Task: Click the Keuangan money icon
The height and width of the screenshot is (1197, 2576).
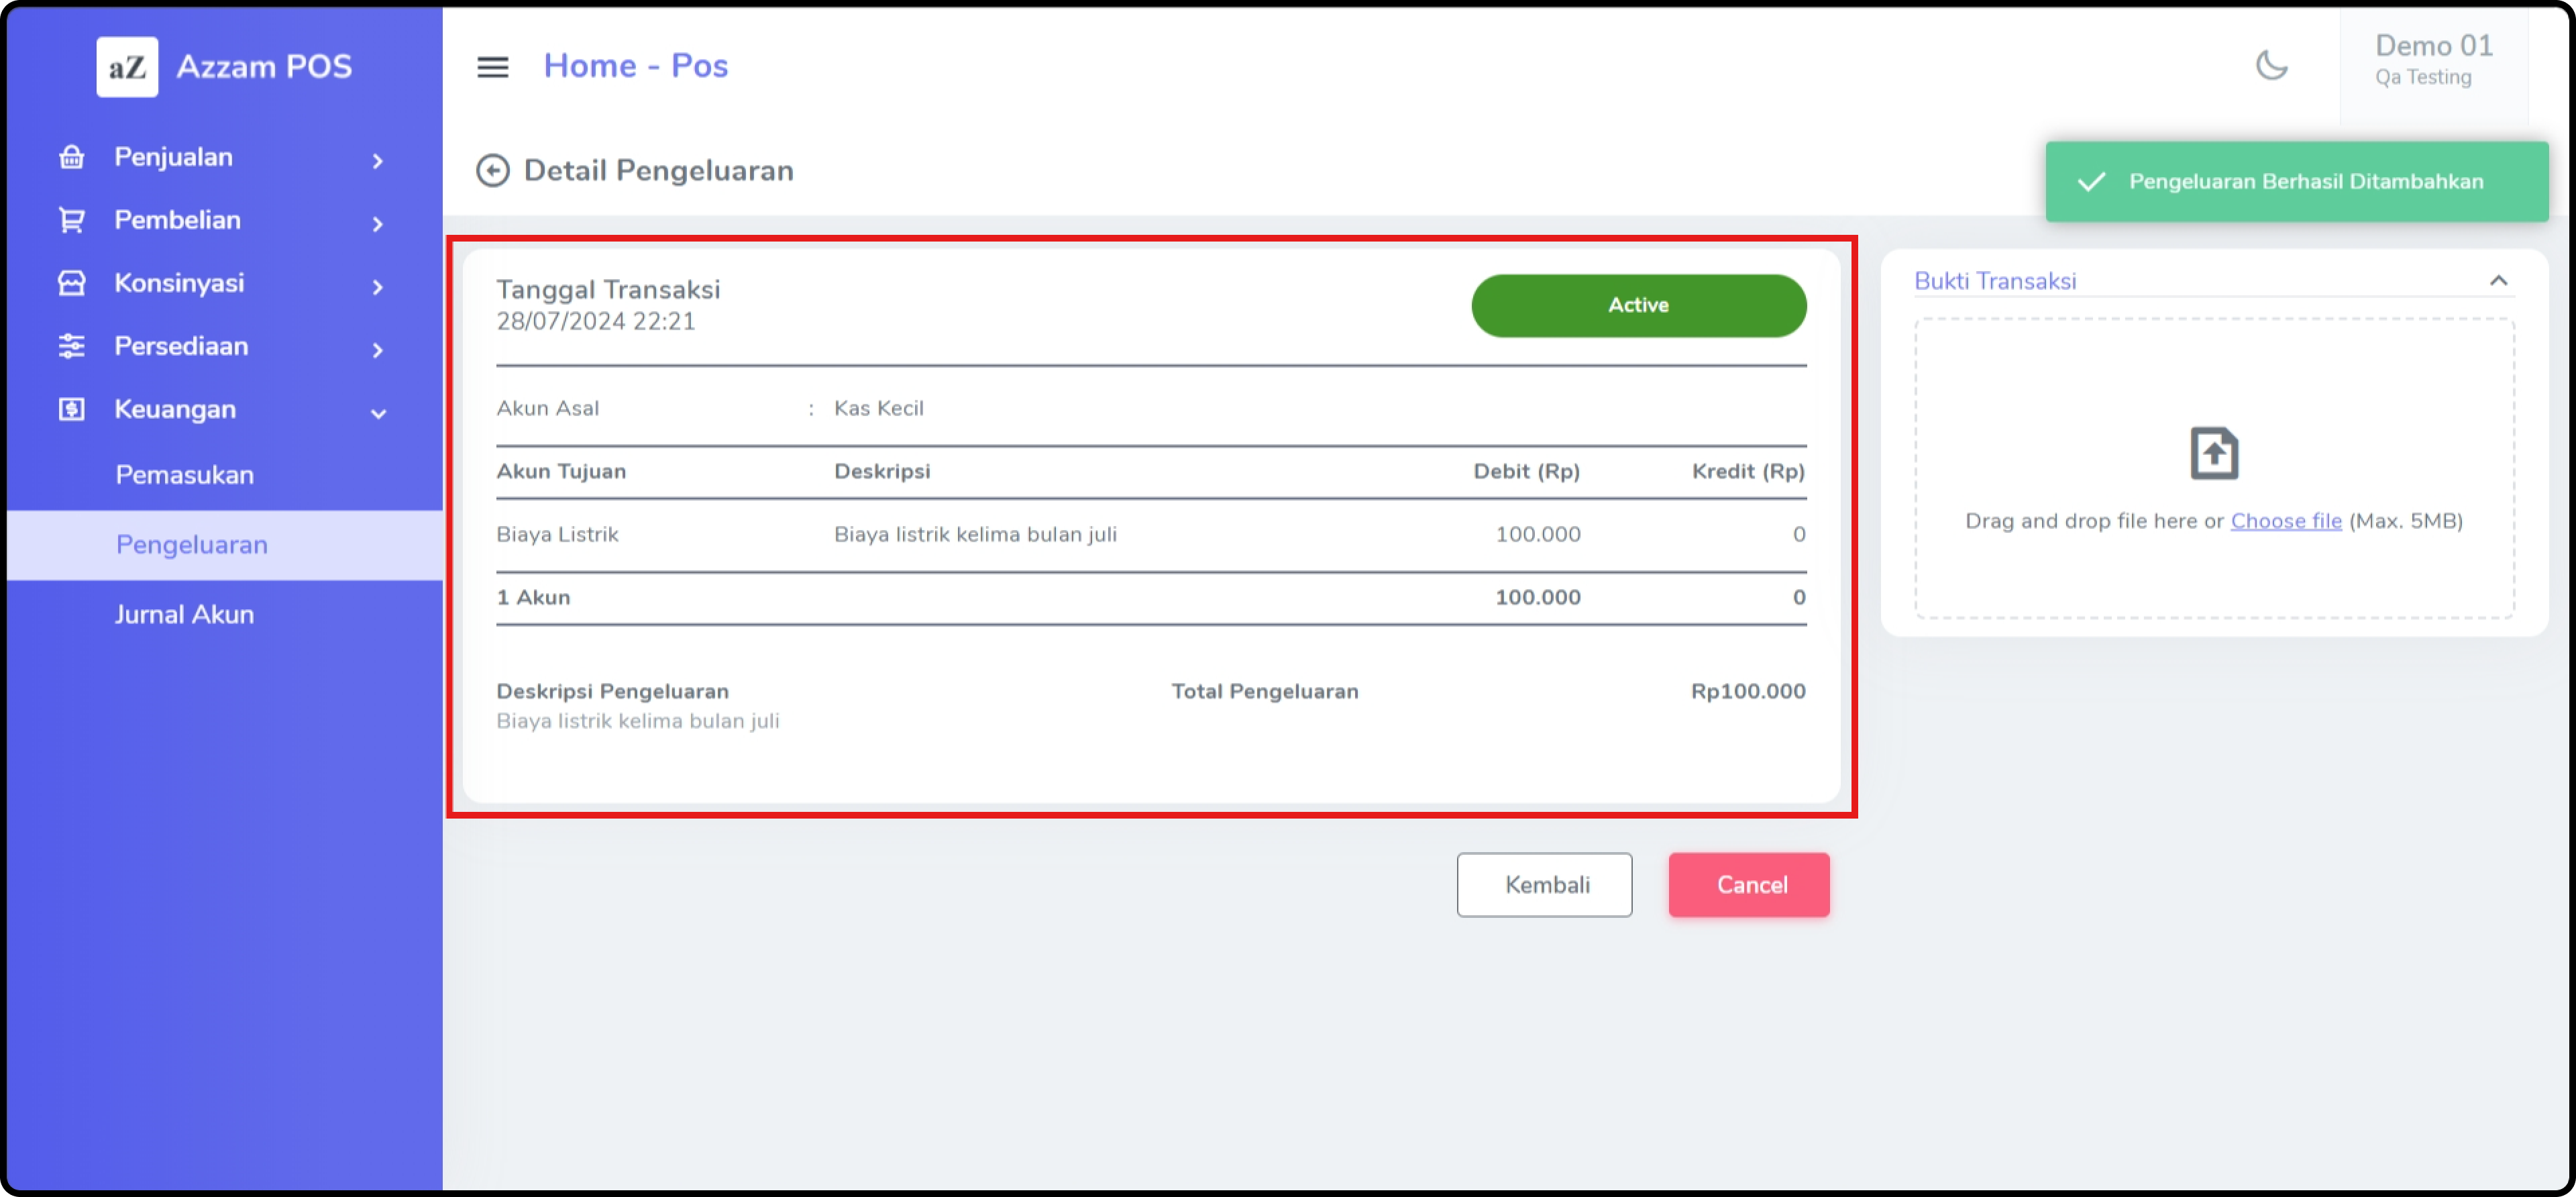Action: (x=72, y=409)
